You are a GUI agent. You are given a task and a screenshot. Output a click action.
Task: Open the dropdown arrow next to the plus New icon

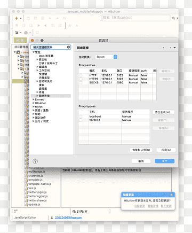21,18
